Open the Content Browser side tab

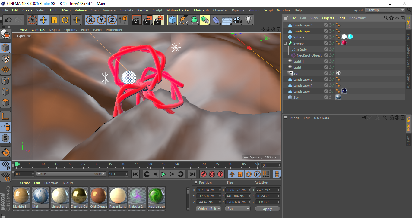(409, 56)
